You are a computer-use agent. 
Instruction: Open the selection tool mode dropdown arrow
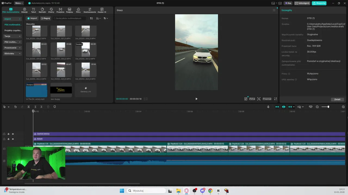pos(8,107)
